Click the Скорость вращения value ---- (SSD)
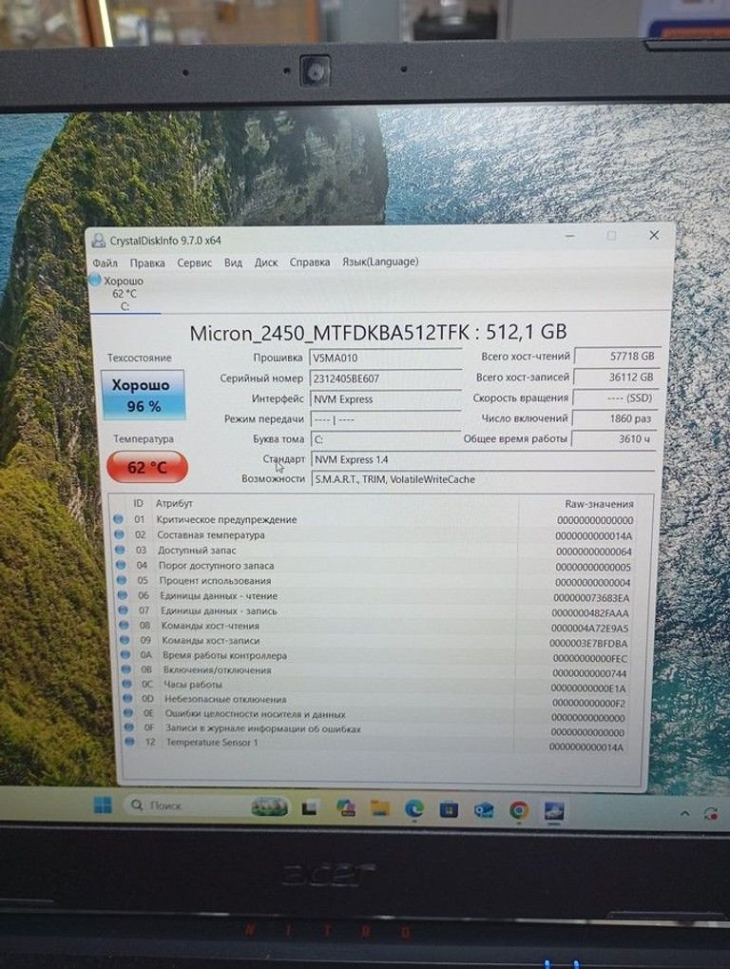730x969 pixels. [x=615, y=398]
